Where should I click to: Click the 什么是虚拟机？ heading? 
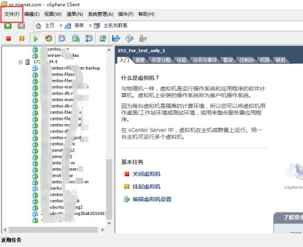(x=140, y=78)
